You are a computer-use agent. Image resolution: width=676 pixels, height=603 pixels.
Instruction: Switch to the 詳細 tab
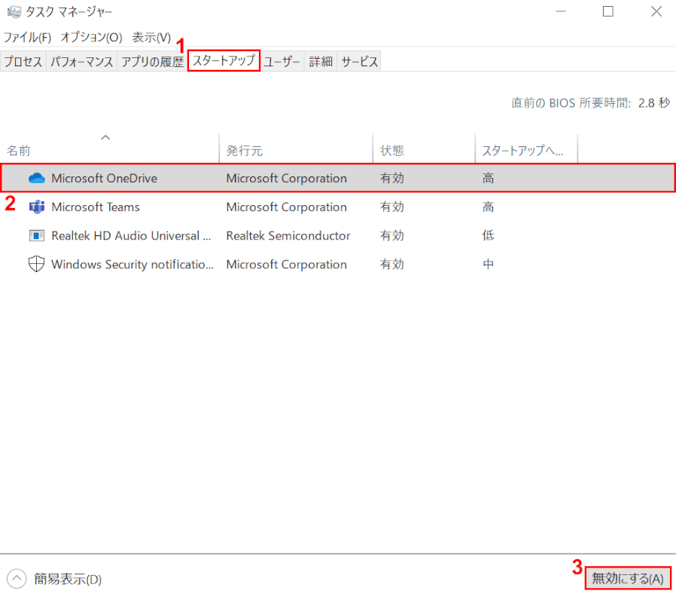click(x=321, y=62)
